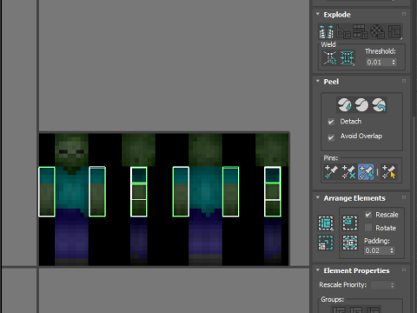Click the Groups: label
Image resolution: width=417 pixels, height=313 pixels.
(x=332, y=299)
